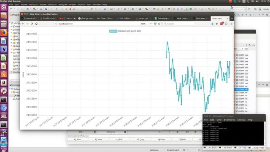Click the localhost address bar
The image size is (270, 152).
97,24
